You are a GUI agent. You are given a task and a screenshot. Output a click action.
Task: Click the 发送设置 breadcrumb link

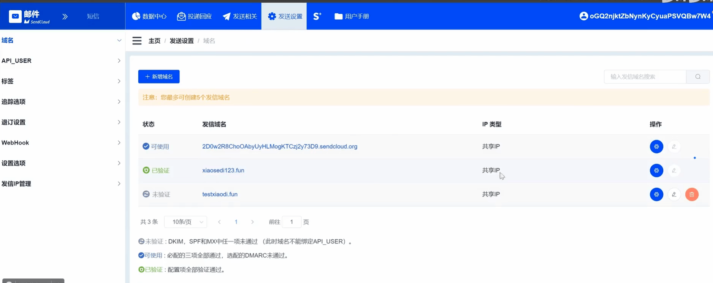tap(182, 41)
